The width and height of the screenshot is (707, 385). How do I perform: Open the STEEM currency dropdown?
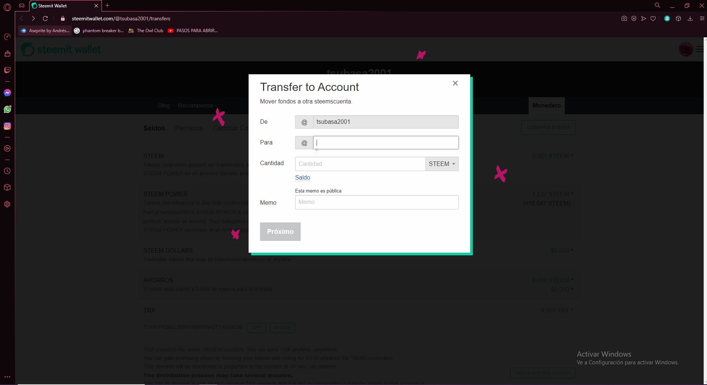[x=442, y=164]
